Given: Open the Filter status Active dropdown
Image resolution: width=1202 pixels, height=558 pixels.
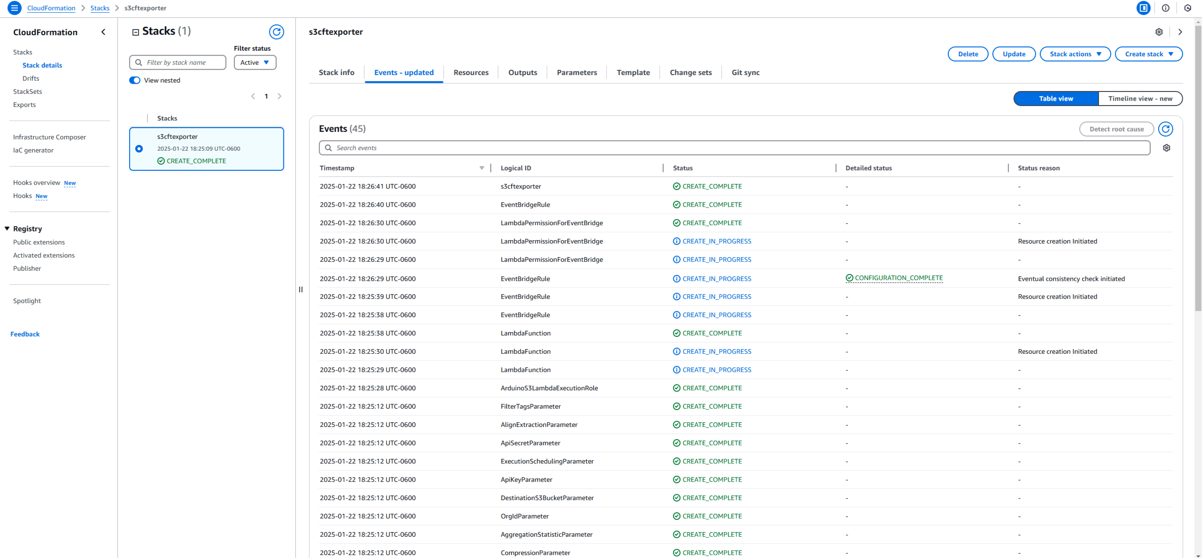Looking at the screenshot, I should (x=255, y=63).
